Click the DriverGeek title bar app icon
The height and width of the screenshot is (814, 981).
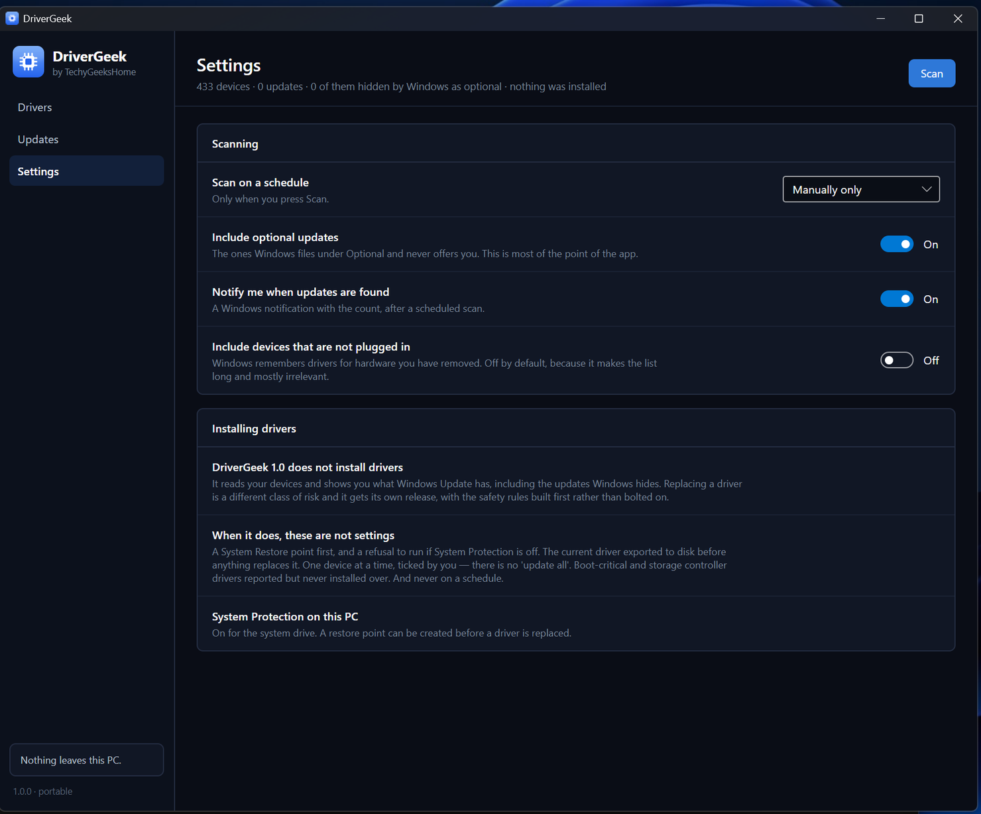[x=12, y=19]
